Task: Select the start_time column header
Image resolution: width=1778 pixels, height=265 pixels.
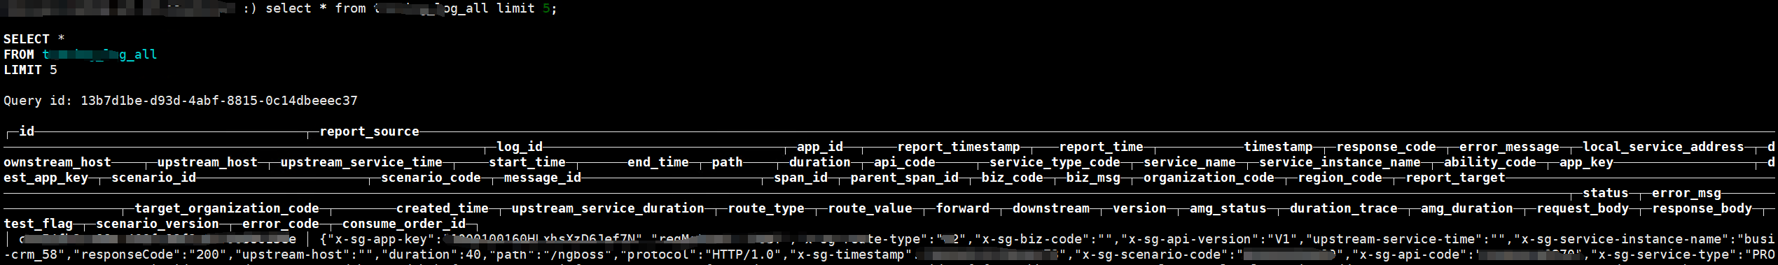Action: point(527,162)
